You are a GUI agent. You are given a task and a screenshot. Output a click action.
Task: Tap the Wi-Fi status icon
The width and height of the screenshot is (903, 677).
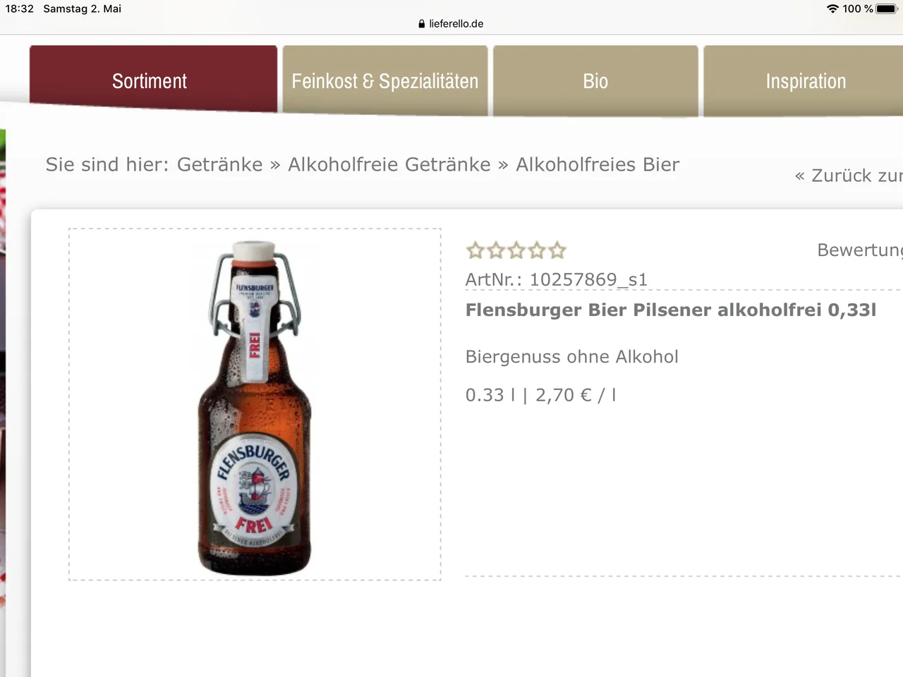click(x=832, y=8)
